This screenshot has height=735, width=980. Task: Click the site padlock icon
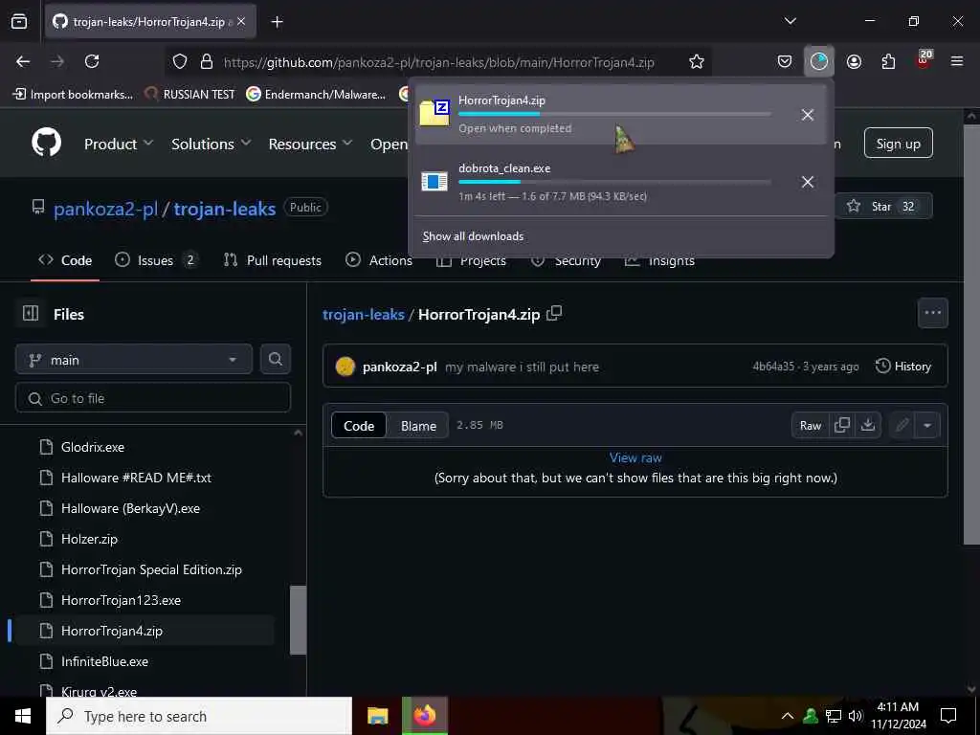click(x=207, y=61)
